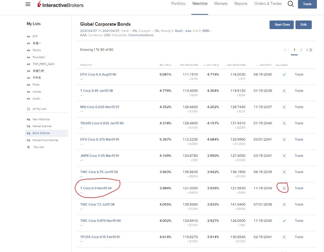The image size is (324, 252).
Task: Click callable X for TFCFA Corp 6.15 Feb15'41
Action: click(x=284, y=237)
